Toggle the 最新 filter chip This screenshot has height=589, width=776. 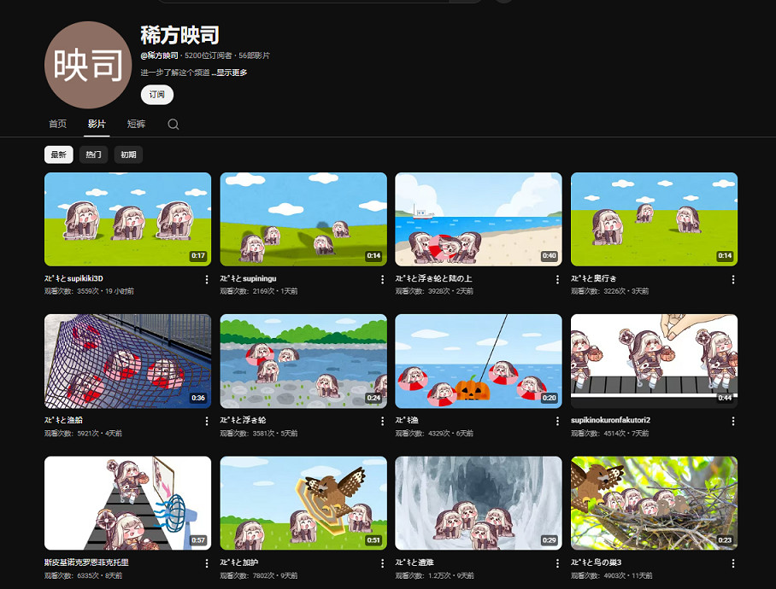pyautogui.click(x=59, y=155)
